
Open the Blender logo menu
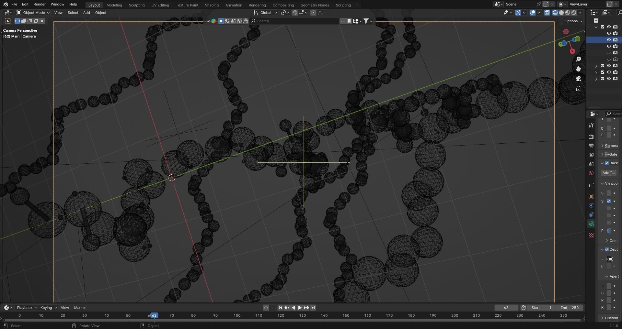pyautogui.click(x=6, y=4)
